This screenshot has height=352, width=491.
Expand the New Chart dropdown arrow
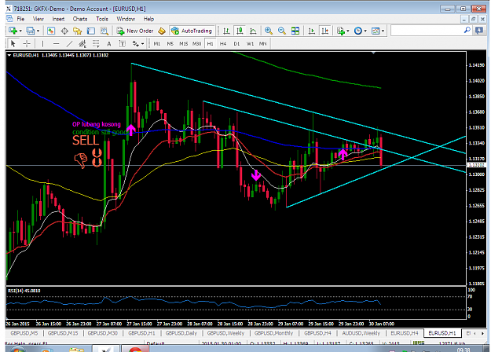click(x=20, y=31)
